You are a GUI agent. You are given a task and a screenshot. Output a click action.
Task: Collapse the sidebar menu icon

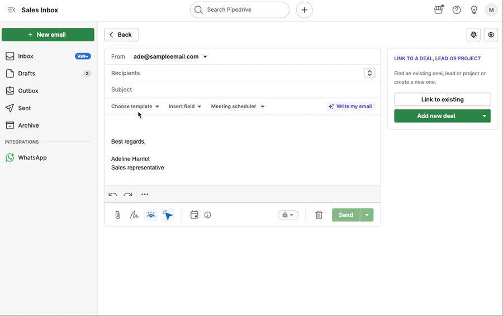[12, 10]
